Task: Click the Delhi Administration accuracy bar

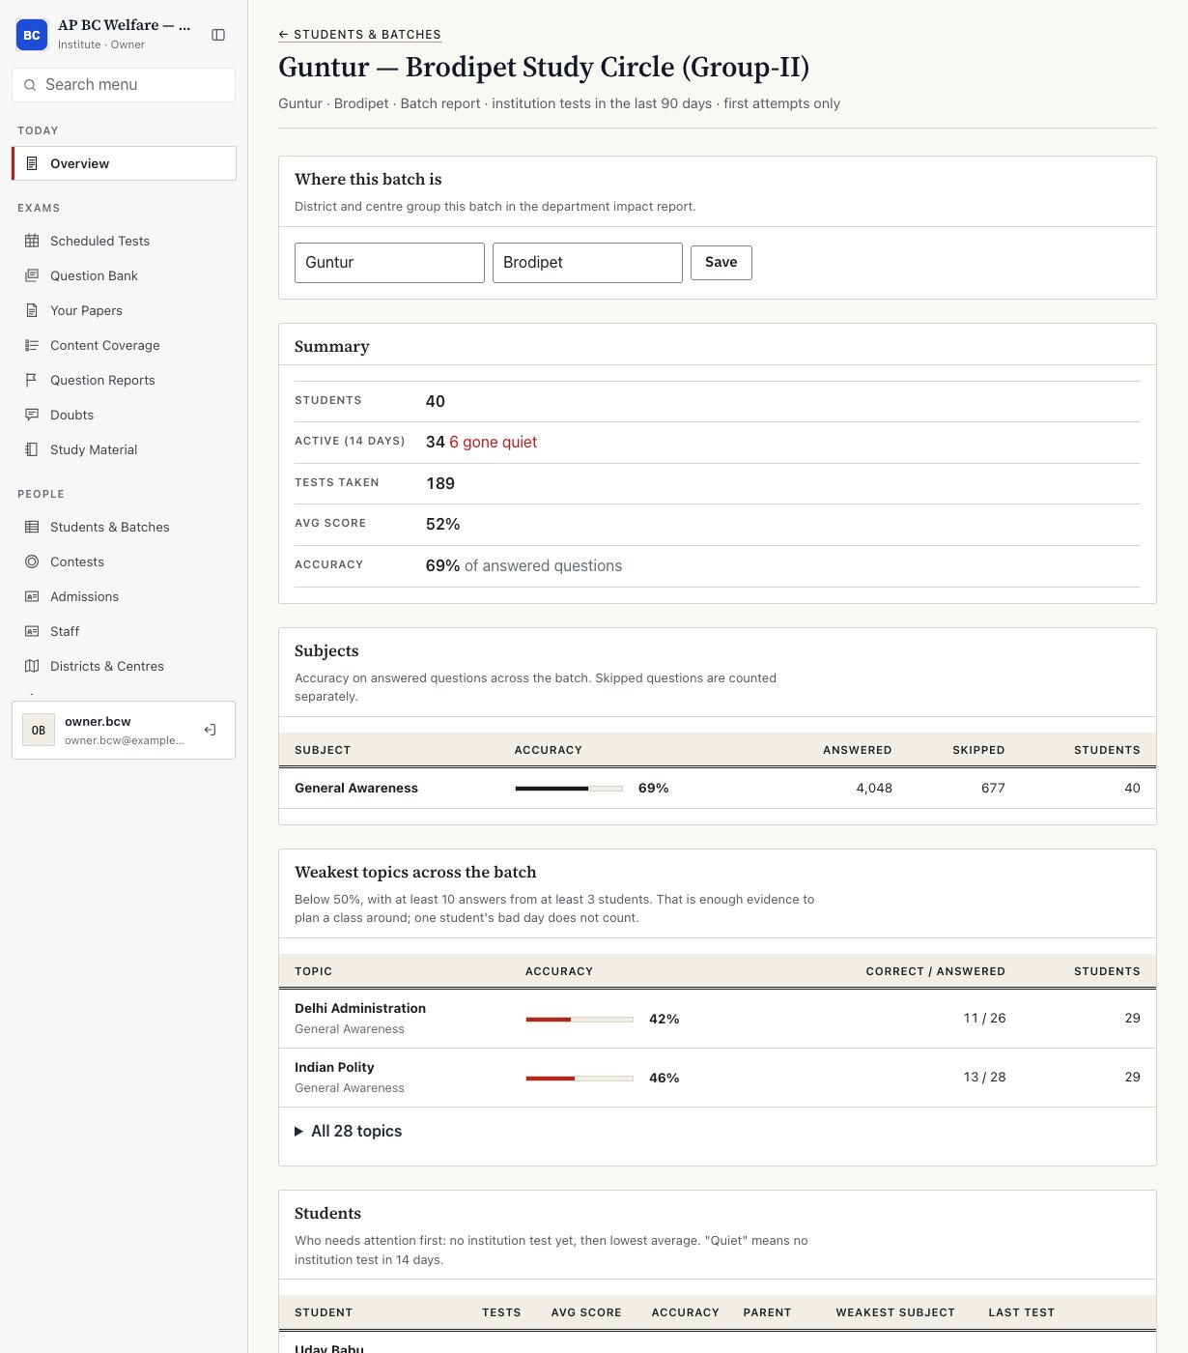Action: [580, 1020]
